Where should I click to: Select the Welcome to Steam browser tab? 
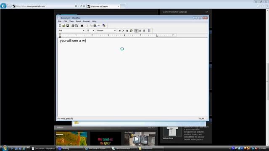[103, 6]
